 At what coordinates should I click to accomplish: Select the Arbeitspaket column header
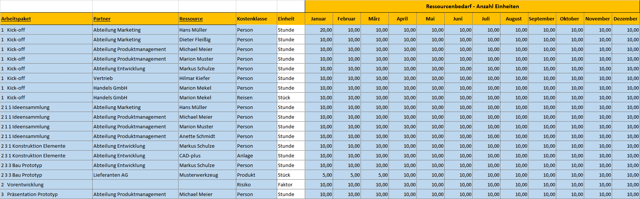[x=46, y=19]
